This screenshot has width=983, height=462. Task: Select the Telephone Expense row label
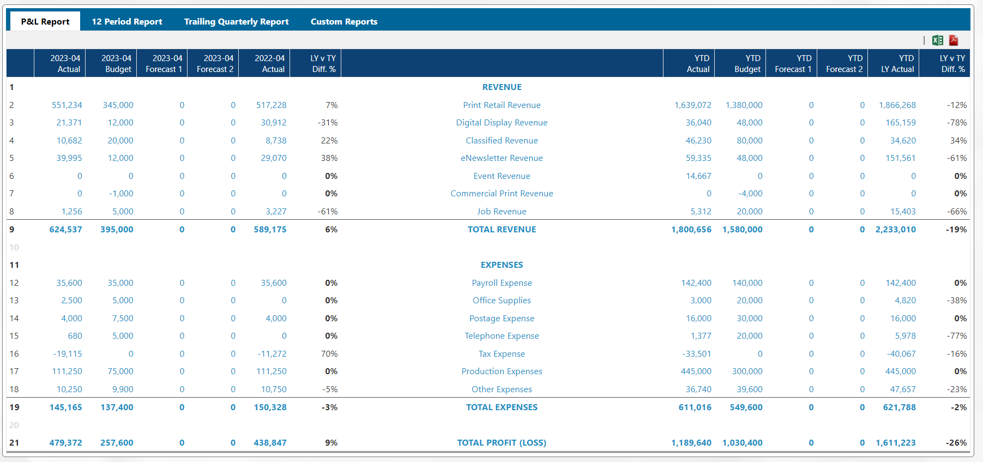502,336
